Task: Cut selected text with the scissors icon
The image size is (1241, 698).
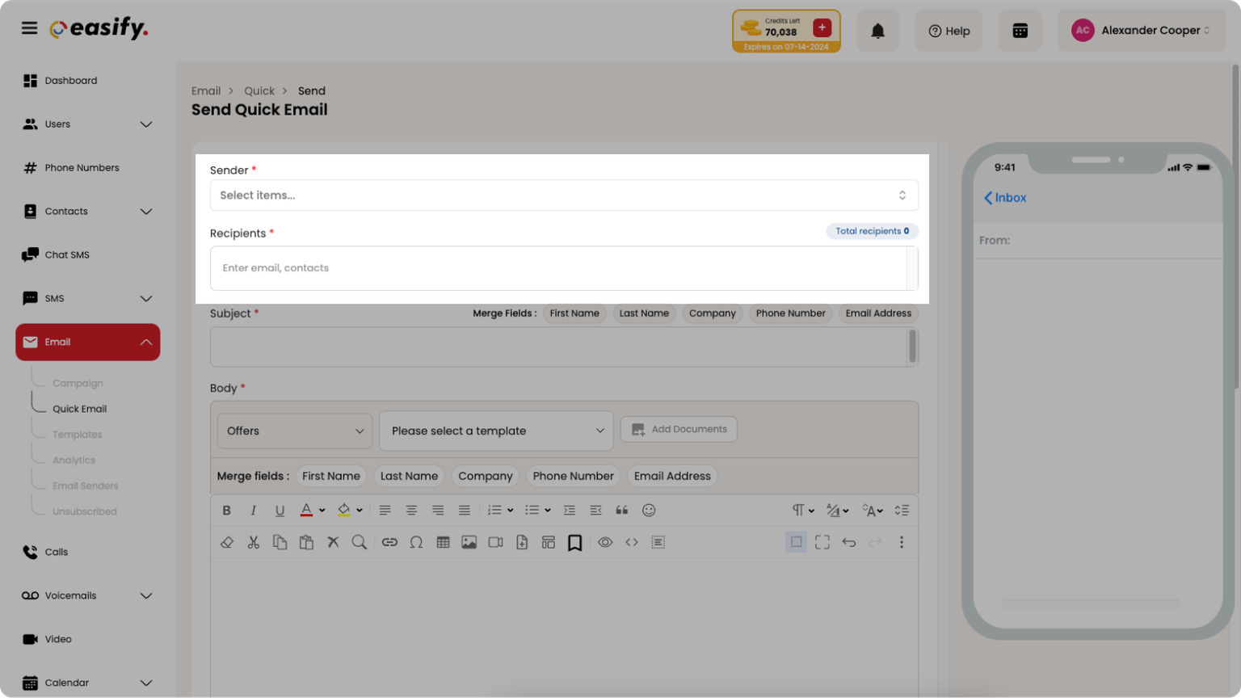Action: pyautogui.click(x=254, y=543)
